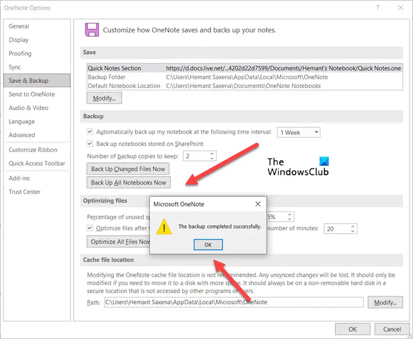Viewport: 413px width, 339px height.
Task: Open the Customize Ribbon category
Action: click(x=37, y=150)
